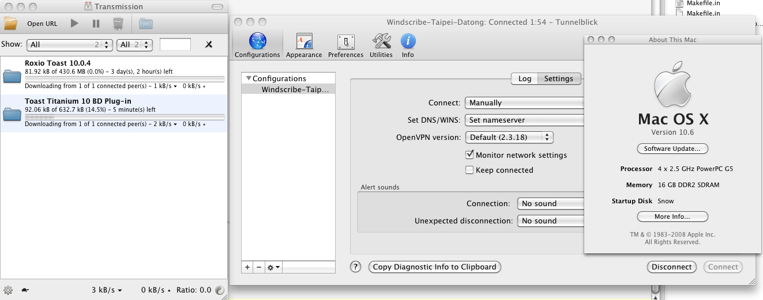Pause selected torrents in Transmission
The image size is (763, 300).
[96, 24]
